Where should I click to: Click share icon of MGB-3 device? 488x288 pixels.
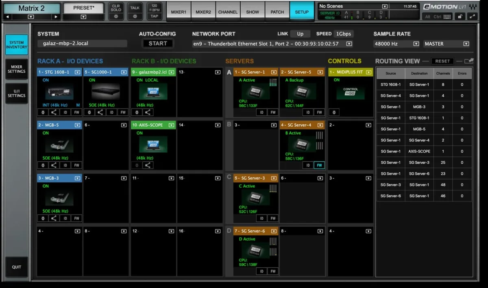(54, 218)
